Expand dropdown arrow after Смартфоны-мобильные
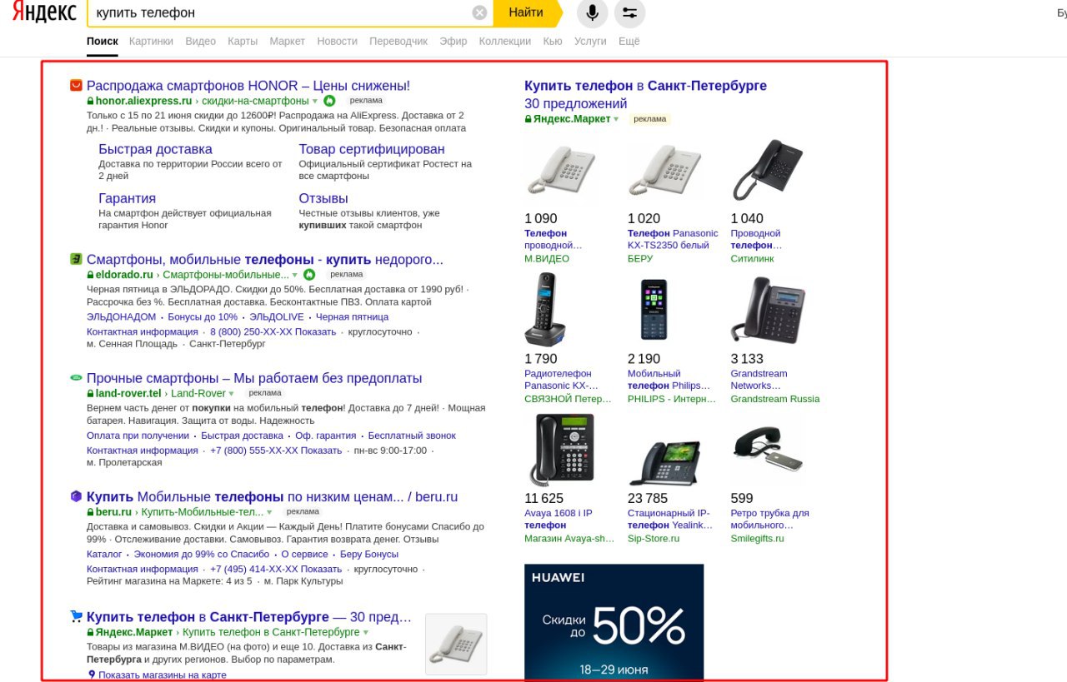The image size is (1067, 682). point(295,275)
